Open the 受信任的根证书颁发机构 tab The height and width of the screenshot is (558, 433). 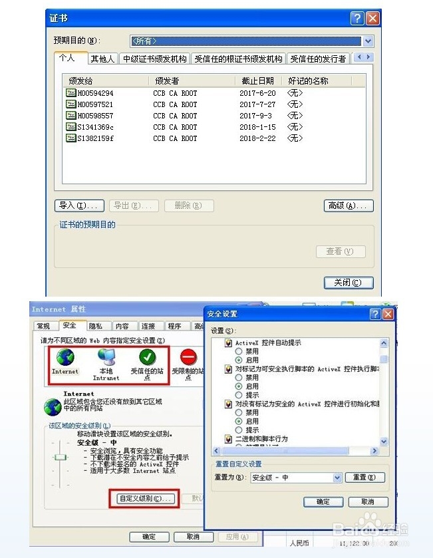pos(238,59)
